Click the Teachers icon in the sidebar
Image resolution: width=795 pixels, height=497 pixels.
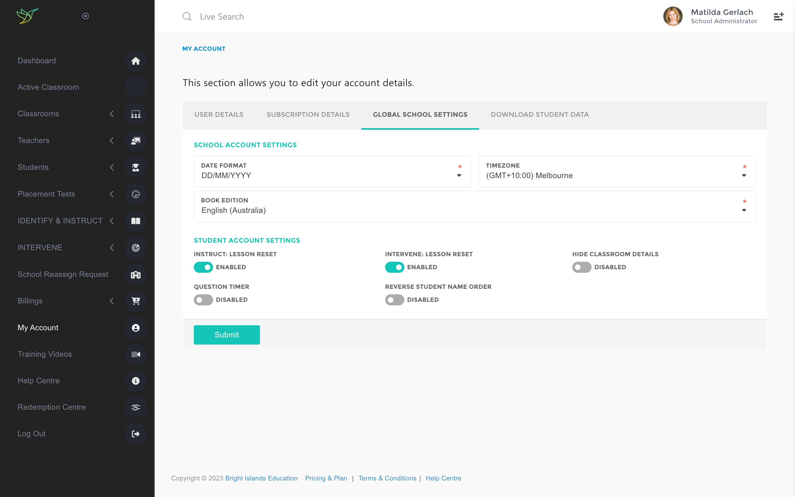coord(136,141)
